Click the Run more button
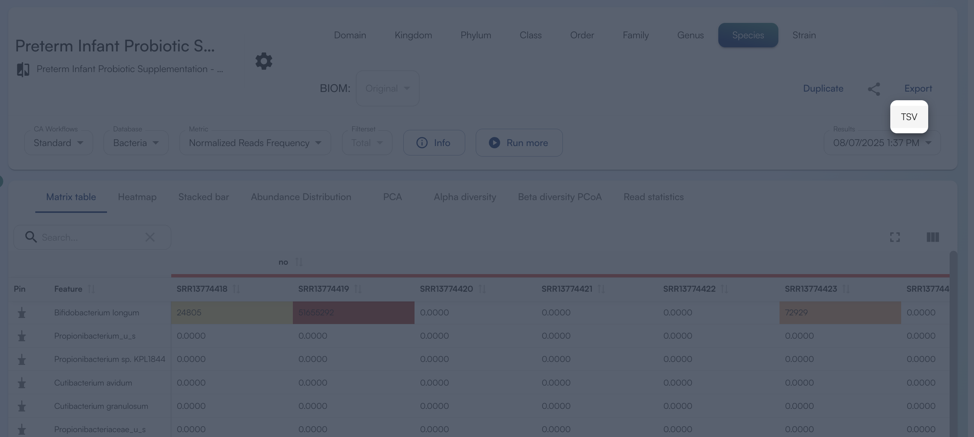Screen dimensions: 974x437 click(x=519, y=143)
